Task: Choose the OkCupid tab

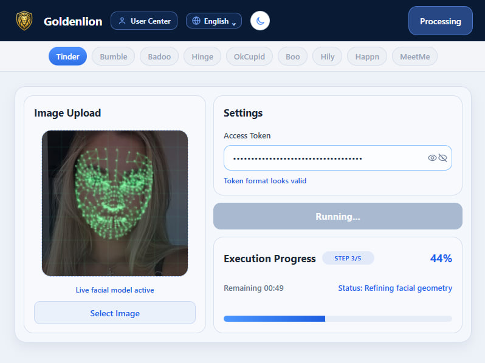Action: point(249,56)
